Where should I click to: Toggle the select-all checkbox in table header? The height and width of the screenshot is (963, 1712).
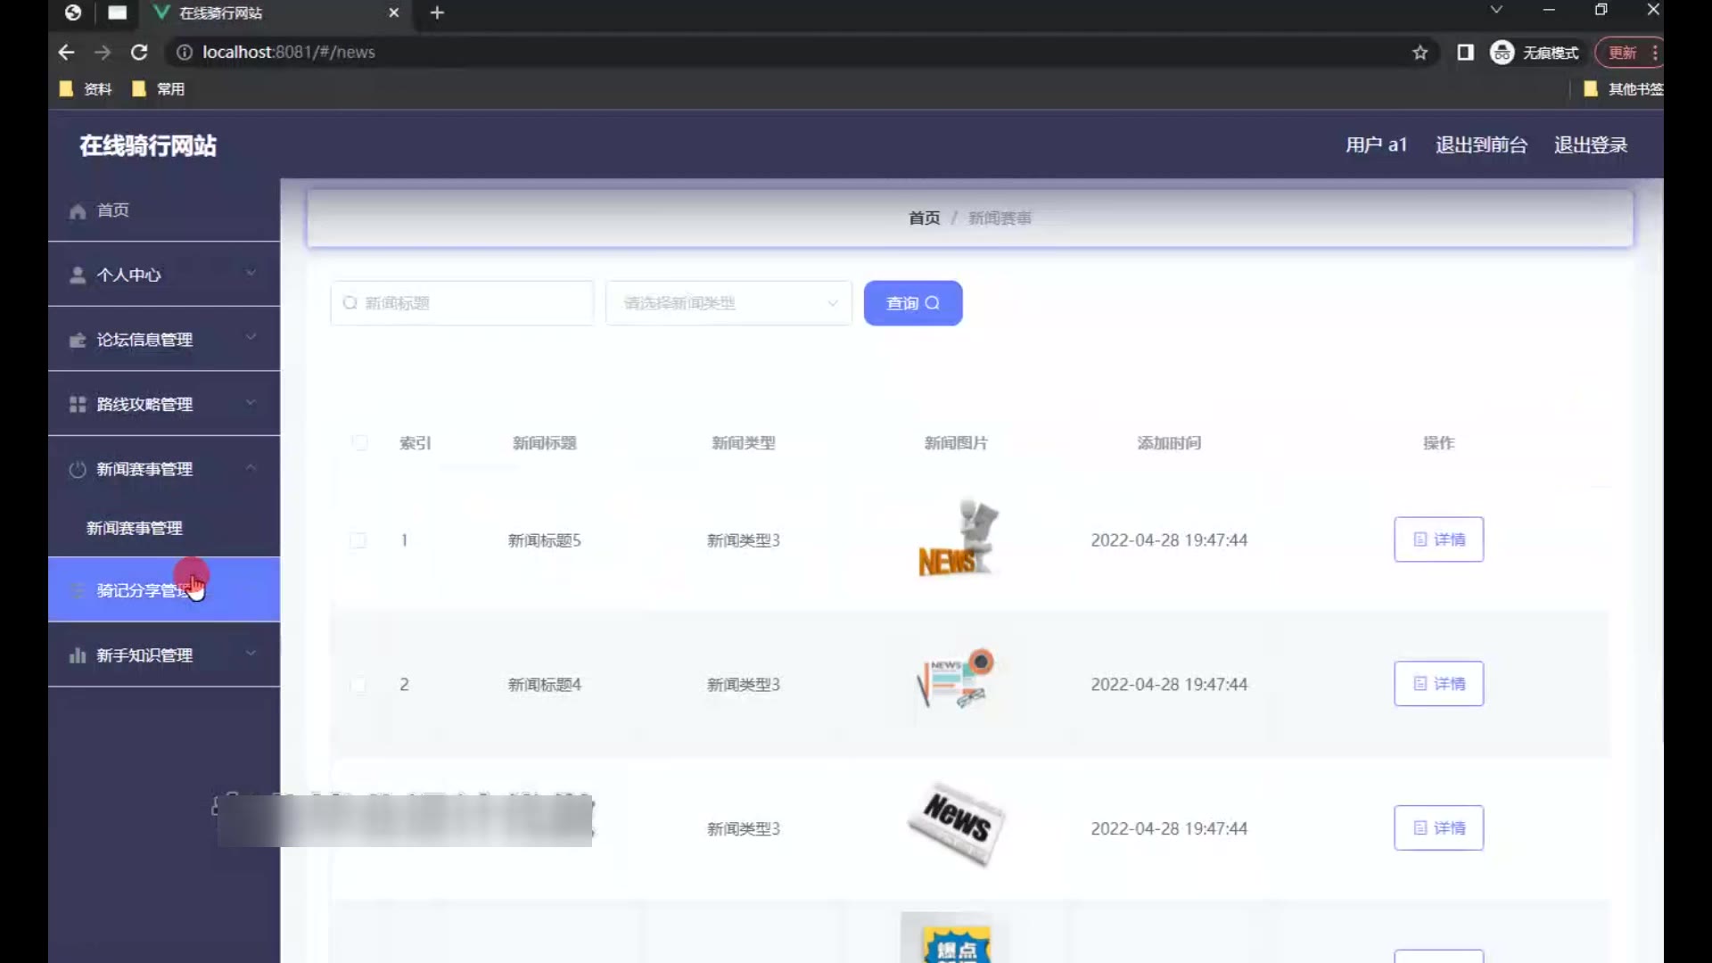click(359, 443)
